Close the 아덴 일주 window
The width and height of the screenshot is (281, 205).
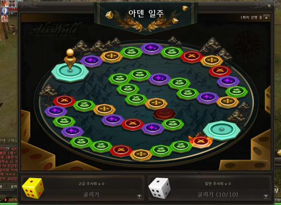click(269, 6)
